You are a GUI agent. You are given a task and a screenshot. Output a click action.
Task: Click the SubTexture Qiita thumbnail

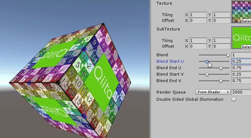coord(241,38)
